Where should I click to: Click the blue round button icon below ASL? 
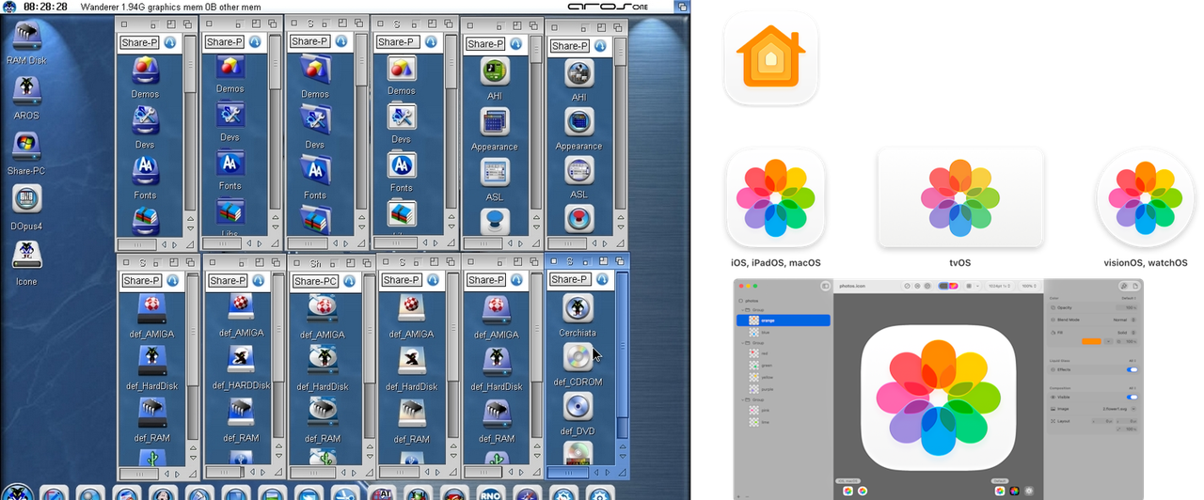coord(495,222)
